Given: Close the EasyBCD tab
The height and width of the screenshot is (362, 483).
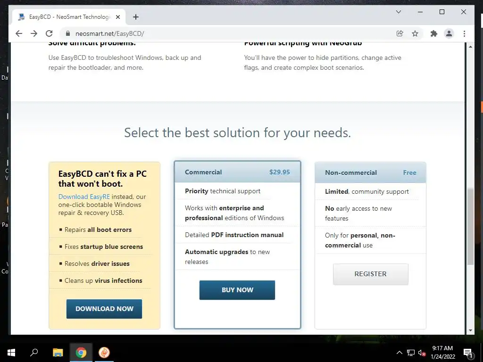Looking at the screenshot, I should pos(117,17).
